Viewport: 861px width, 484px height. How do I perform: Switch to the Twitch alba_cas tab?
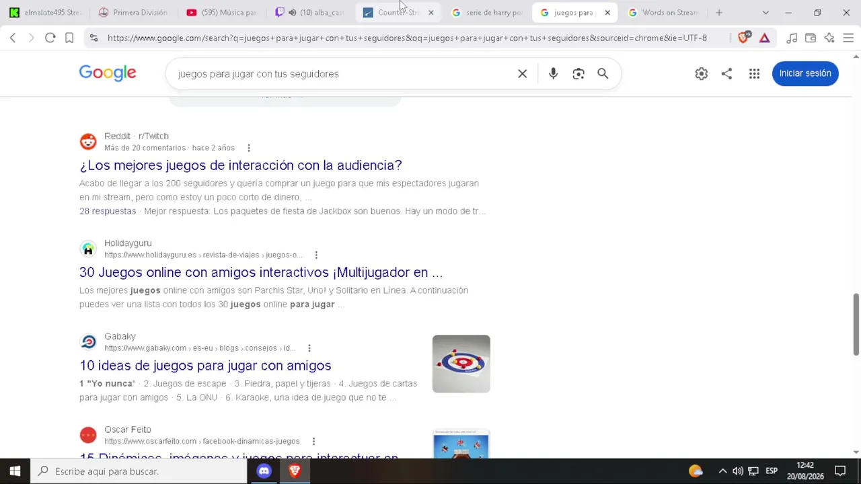pyautogui.click(x=309, y=13)
